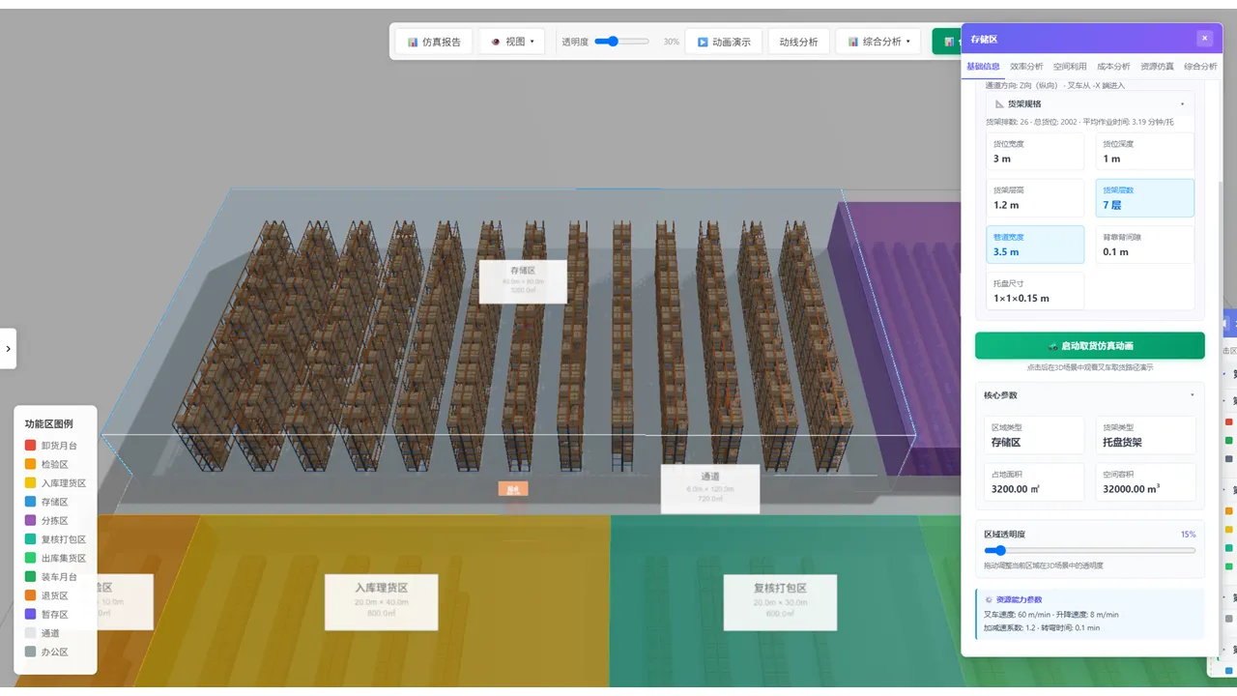Click the 通道 legend swatch

[x=31, y=633]
